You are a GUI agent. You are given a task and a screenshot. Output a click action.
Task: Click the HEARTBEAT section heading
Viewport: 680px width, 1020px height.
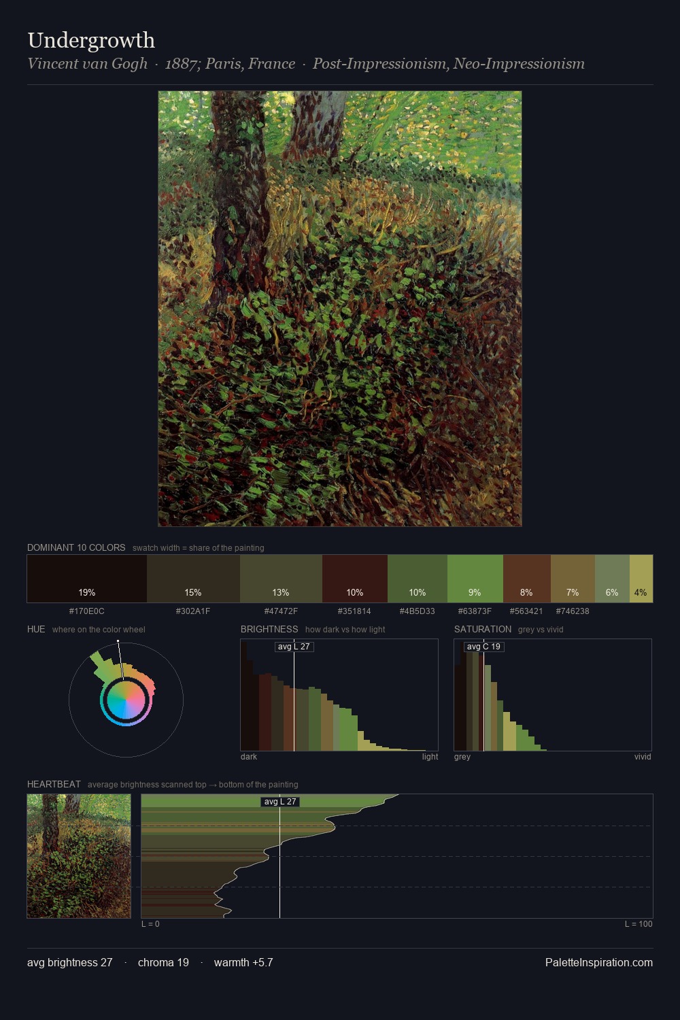(x=54, y=784)
